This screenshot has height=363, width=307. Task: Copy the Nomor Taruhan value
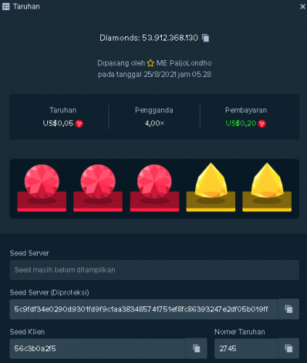(x=289, y=348)
